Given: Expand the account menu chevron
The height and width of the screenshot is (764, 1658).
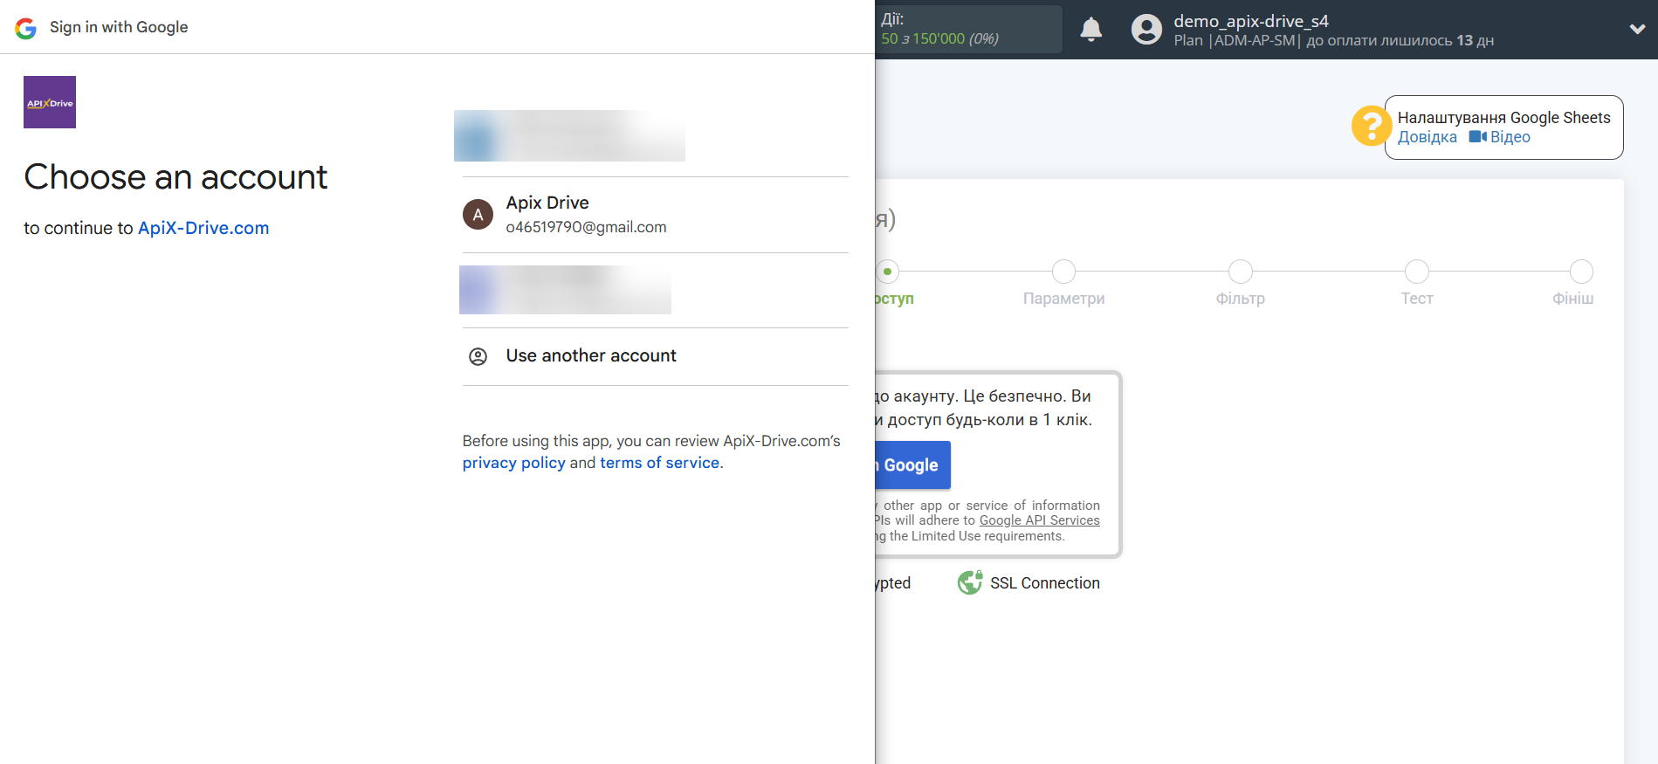Looking at the screenshot, I should (1637, 30).
